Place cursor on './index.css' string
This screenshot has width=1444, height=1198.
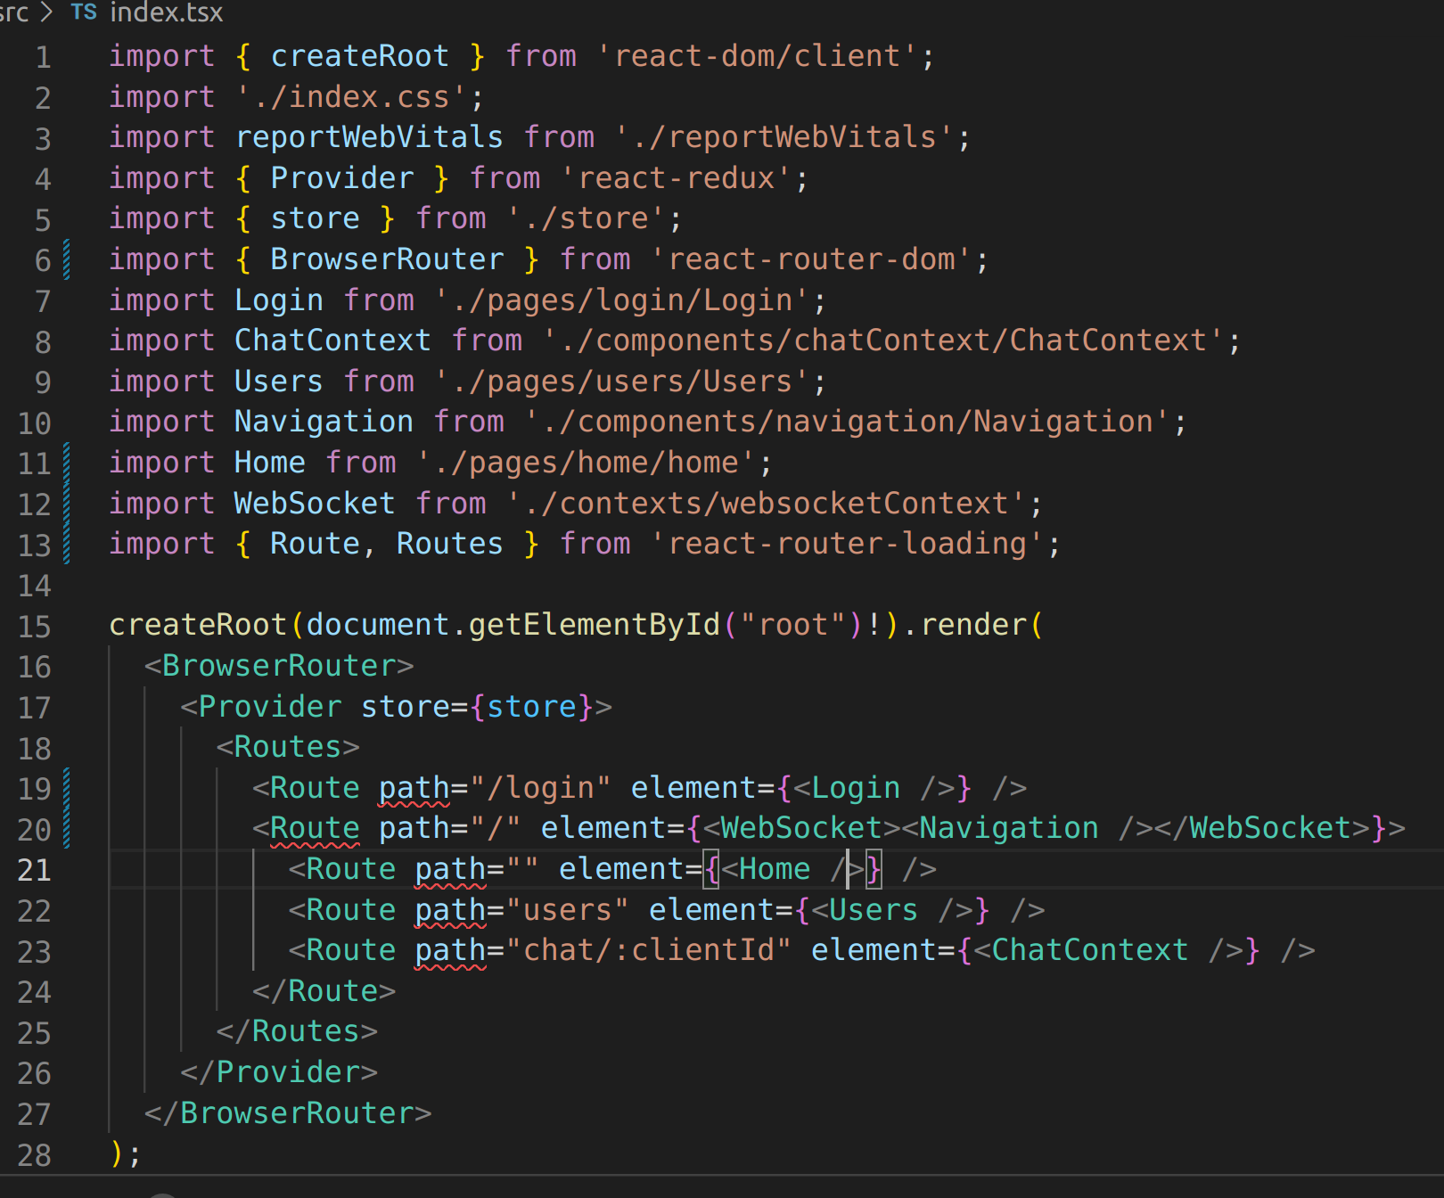[x=351, y=97]
